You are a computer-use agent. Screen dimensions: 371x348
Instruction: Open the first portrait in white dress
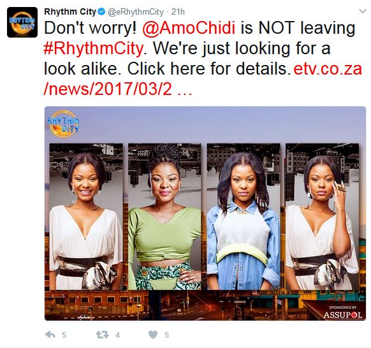coord(86,217)
